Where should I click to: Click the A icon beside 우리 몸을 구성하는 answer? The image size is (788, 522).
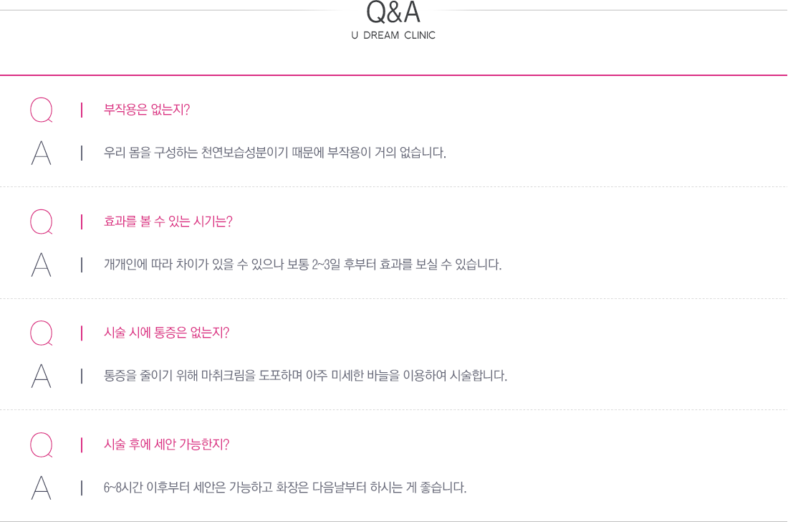click(x=42, y=153)
